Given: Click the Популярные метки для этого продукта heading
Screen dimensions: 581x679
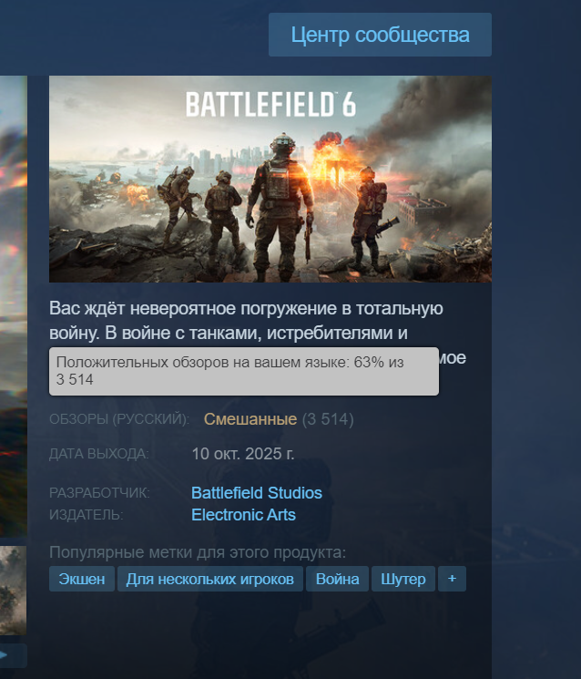Looking at the screenshot, I should 198,552.
